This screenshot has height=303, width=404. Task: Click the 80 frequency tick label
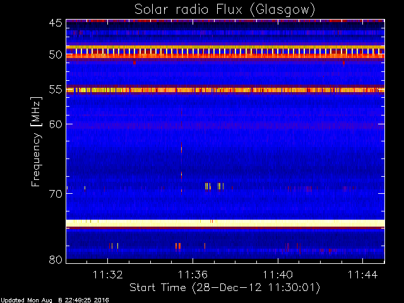tap(56, 259)
